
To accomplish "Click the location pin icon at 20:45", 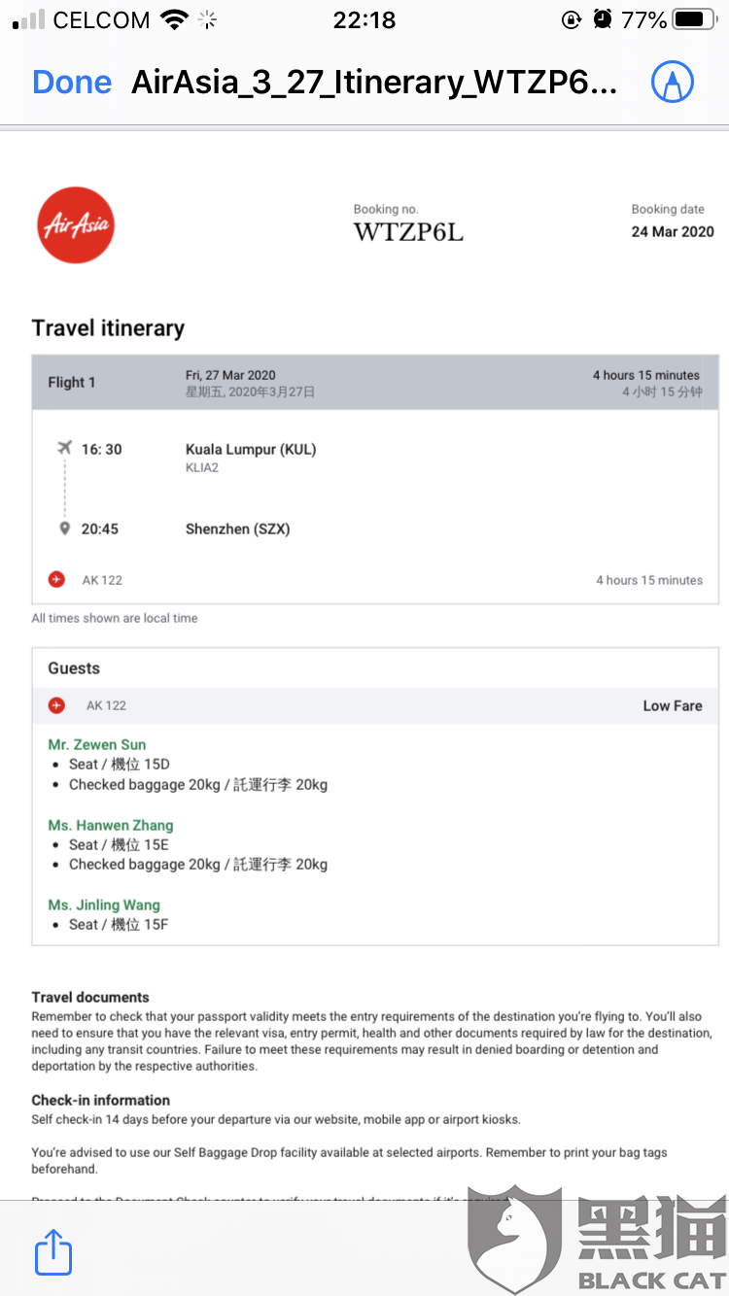I will tap(65, 529).
